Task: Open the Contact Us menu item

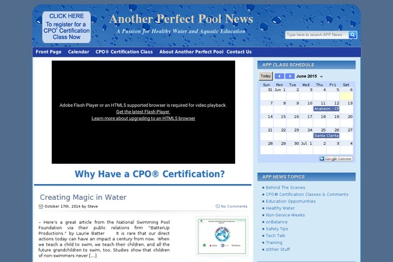Action: (x=239, y=52)
